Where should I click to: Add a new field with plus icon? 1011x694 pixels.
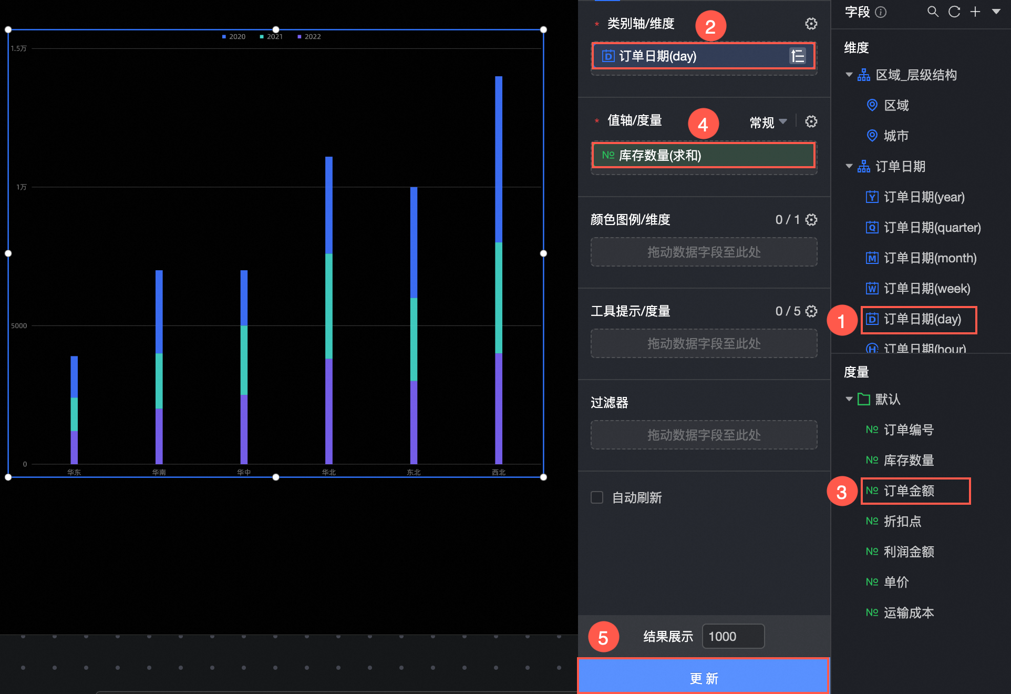point(975,12)
